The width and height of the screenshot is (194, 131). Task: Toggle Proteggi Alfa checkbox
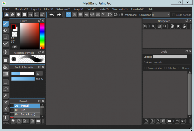coord(145,68)
